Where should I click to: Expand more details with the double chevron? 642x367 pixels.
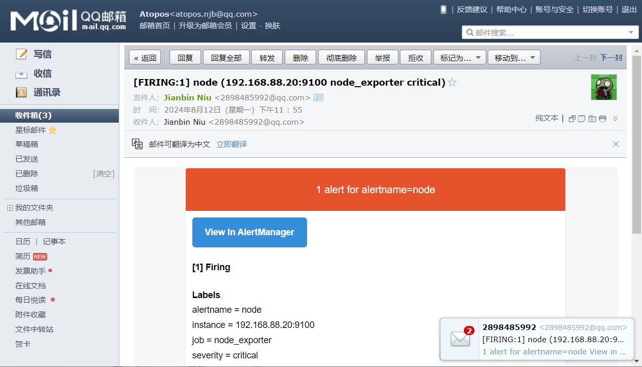[615, 119]
